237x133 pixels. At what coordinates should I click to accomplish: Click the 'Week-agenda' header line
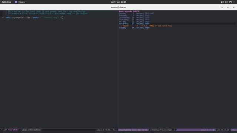pos(129,11)
